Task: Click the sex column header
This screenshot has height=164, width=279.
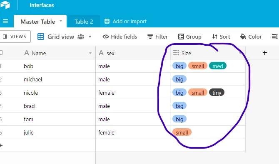Action: (x=133, y=53)
